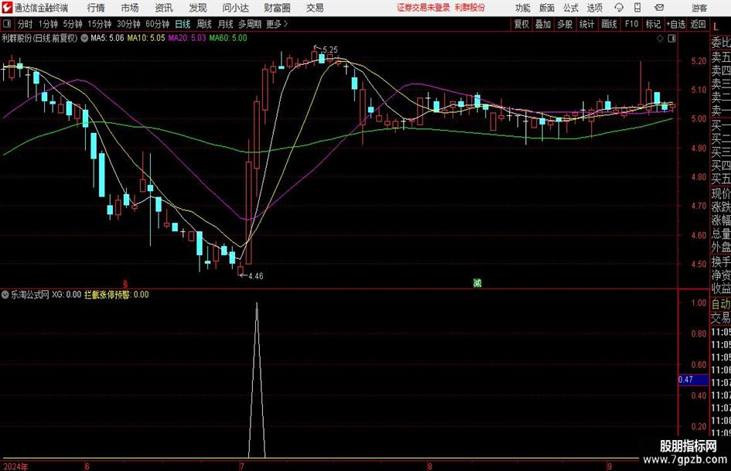Open the 资讯 menu

[164, 8]
